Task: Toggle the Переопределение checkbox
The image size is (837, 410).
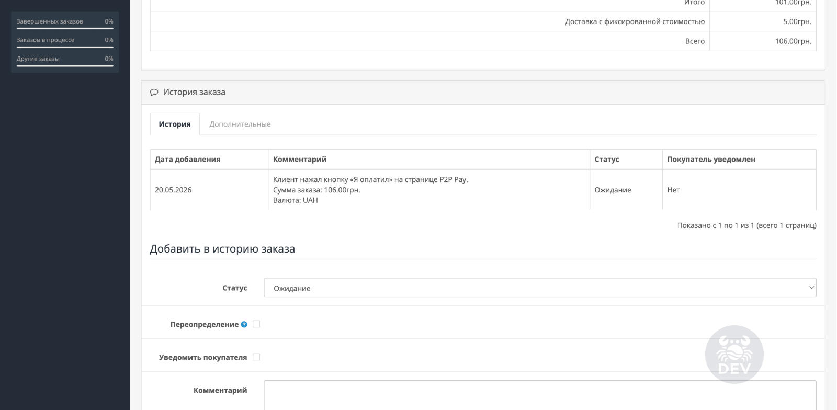Action: [x=256, y=324]
